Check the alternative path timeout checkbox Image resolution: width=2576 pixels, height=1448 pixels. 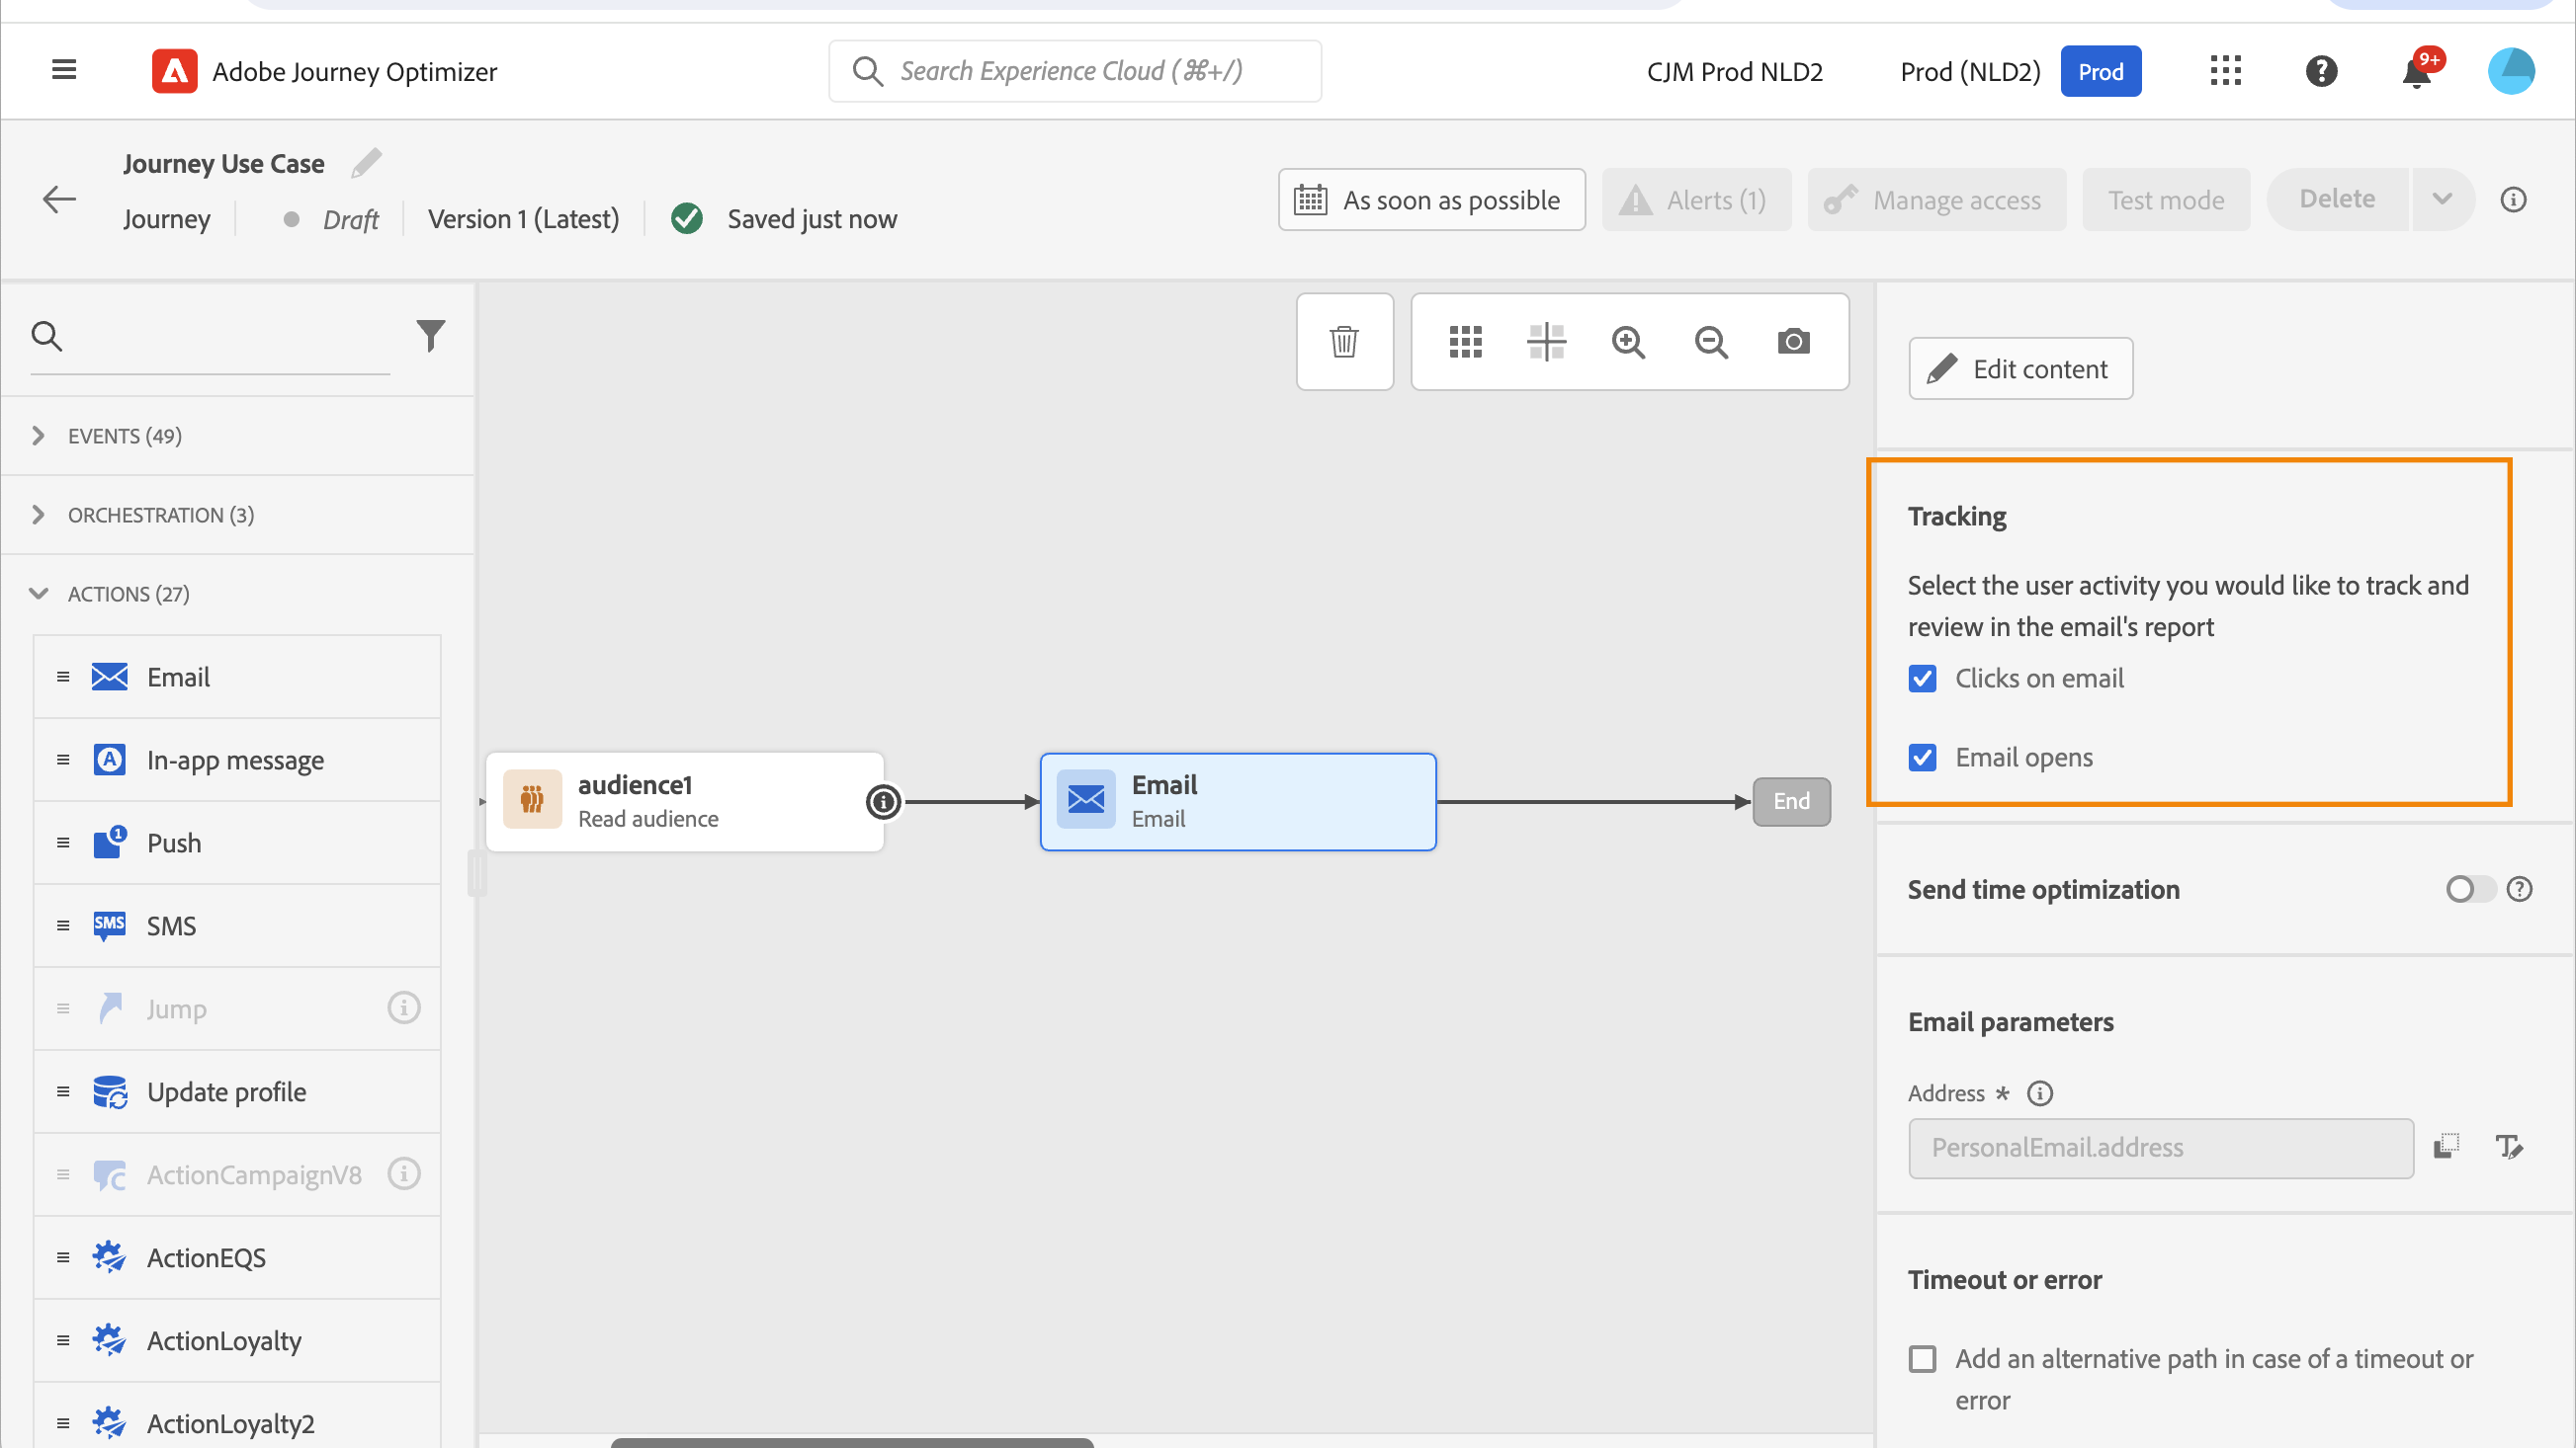[1922, 1358]
